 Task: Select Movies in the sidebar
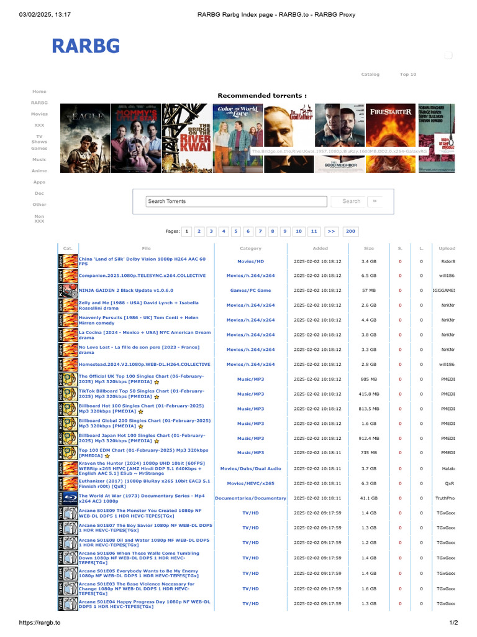click(x=39, y=114)
